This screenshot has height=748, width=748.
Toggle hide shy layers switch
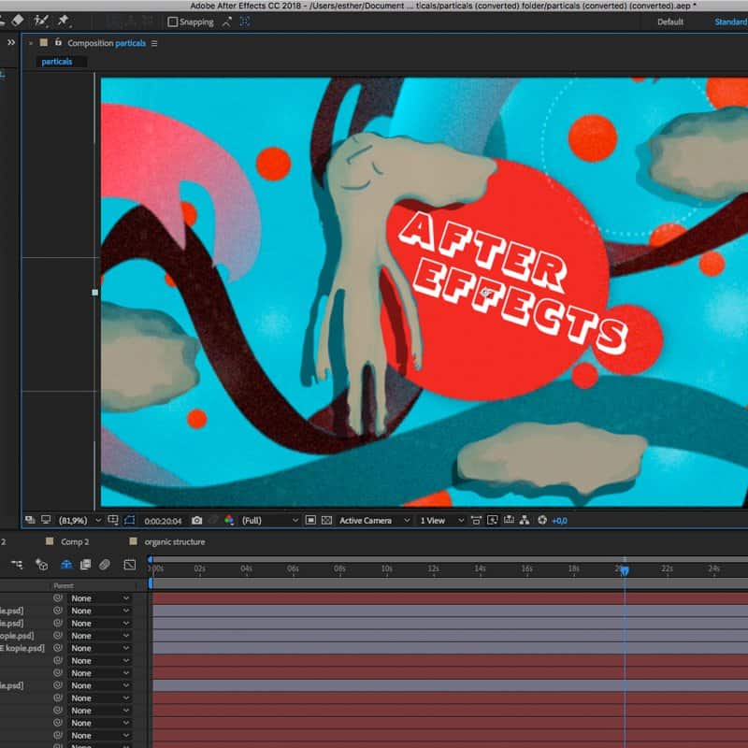point(66,565)
